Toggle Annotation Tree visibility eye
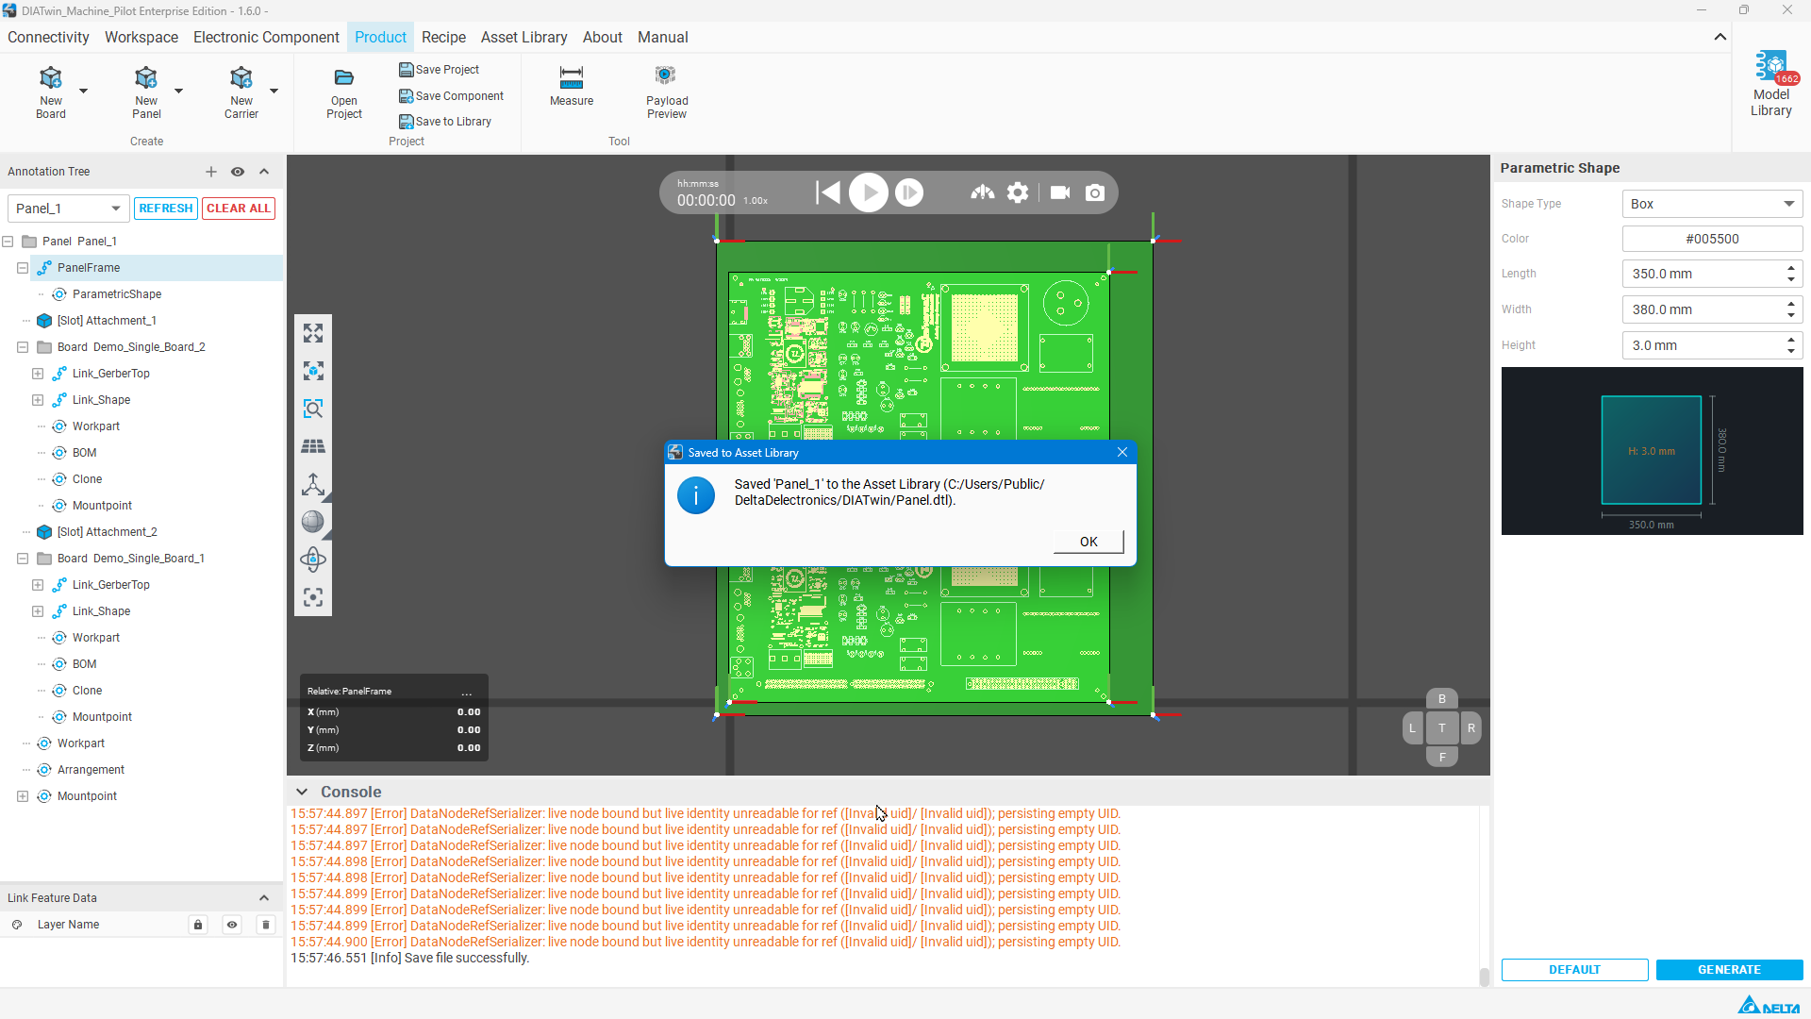The width and height of the screenshot is (1811, 1019). pos(238,172)
